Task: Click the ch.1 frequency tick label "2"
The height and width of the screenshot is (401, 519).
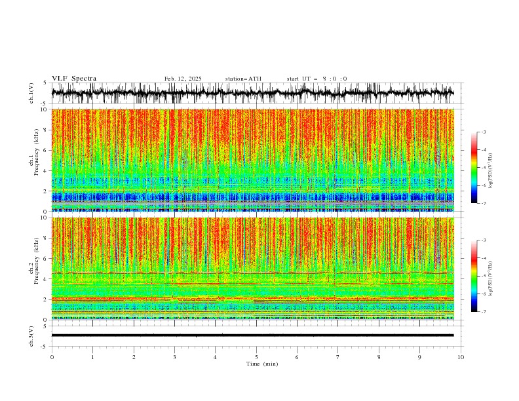Action: [45, 191]
